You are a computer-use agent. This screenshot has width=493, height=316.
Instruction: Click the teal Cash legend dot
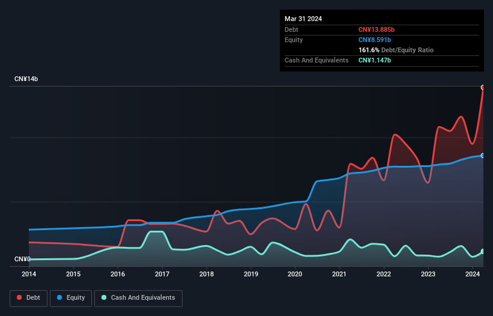pyautogui.click(x=104, y=297)
